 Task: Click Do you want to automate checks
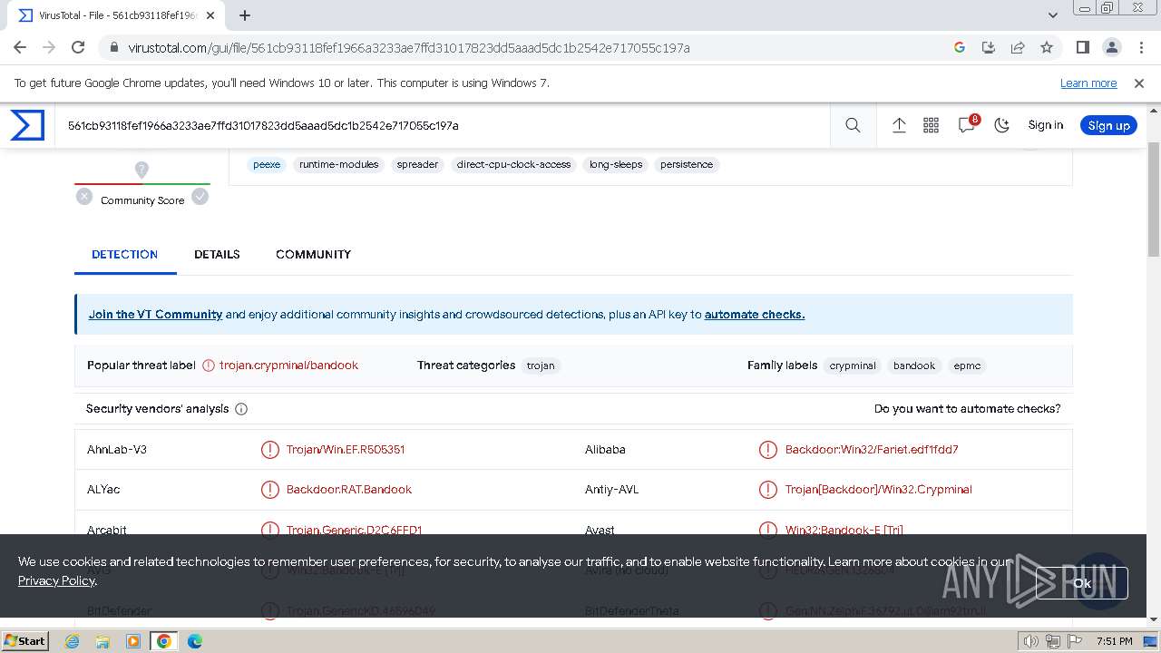(967, 409)
